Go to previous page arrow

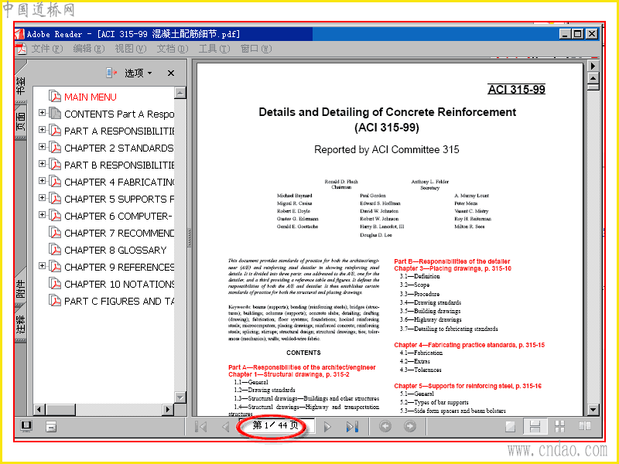tap(225, 427)
